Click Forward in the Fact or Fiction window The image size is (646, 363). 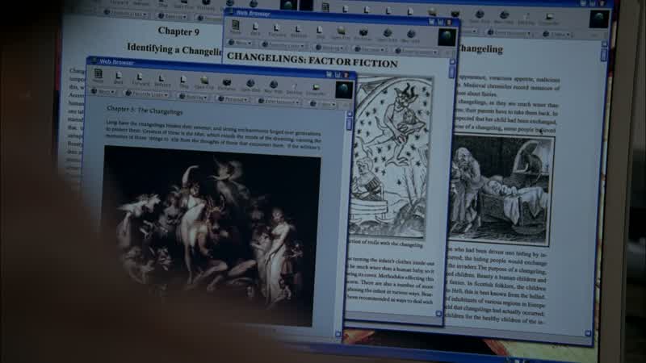coord(276,30)
